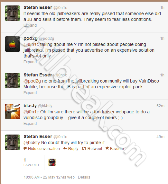Screen dimensions: 168x184
Task: Open the avatar of the user who favorited
Action: point(52,162)
